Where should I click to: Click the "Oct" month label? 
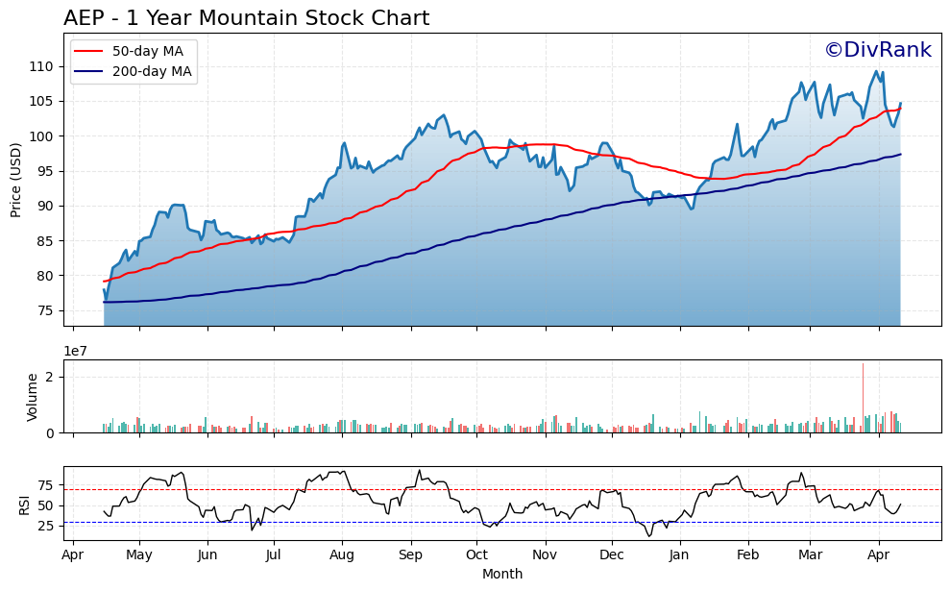click(x=476, y=555)
